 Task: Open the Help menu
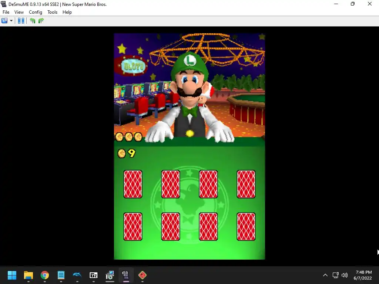67,12
